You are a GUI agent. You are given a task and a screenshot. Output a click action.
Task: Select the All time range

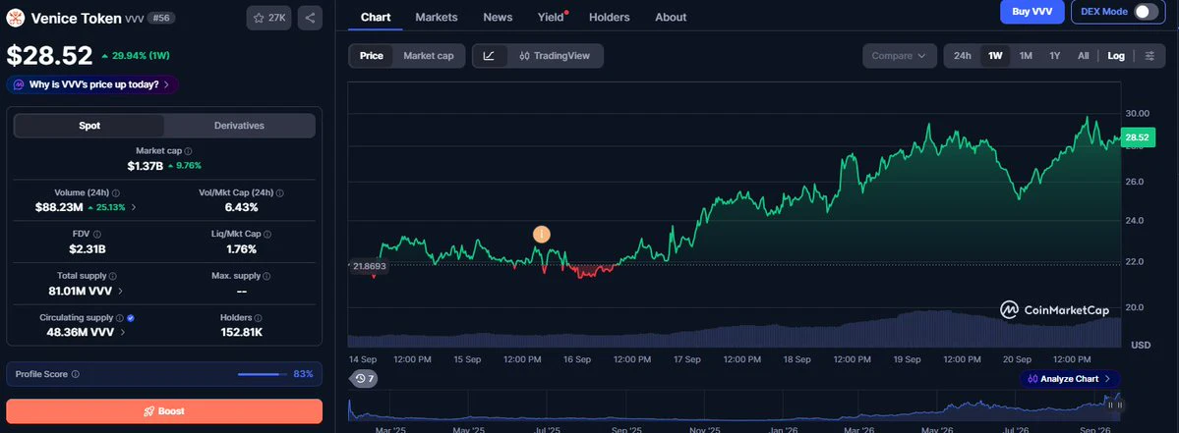click(1083, 56)
